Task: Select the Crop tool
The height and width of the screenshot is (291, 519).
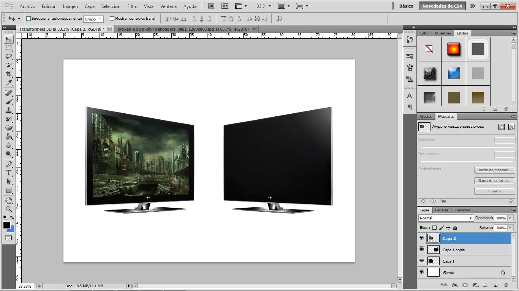Action: [9, 74]
